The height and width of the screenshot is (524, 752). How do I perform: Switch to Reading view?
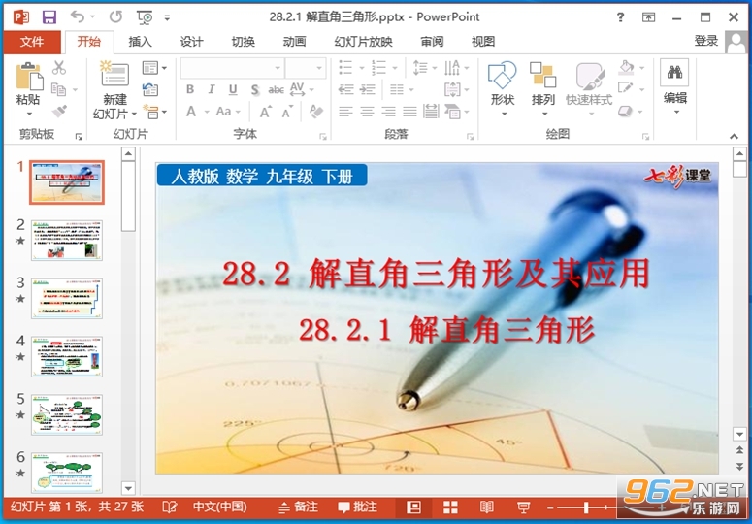[x=487, y=507]
